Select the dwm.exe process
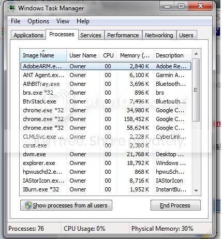The width and height of the screenshot is (222, 239). click(x=106, y=154)
